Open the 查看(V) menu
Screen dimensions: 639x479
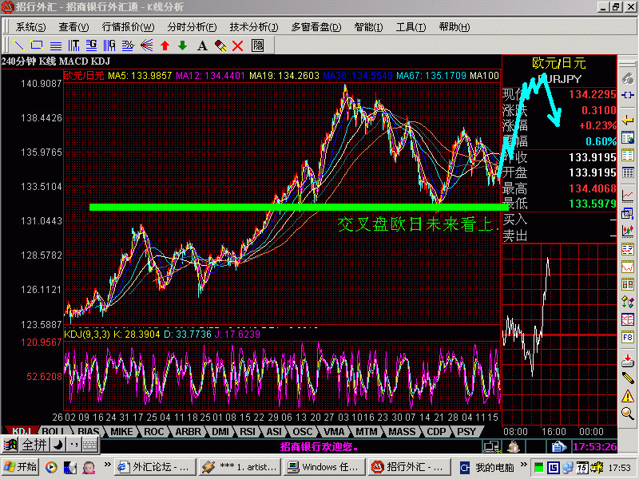73,27
